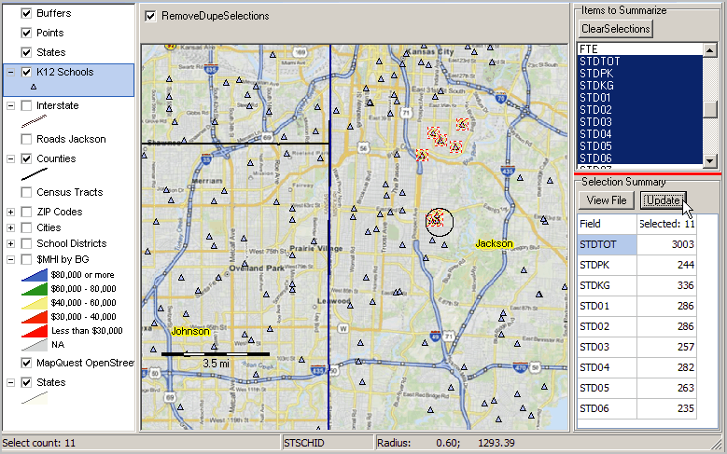Enable the ZIP Codes layer checkbox
Image resolution: width=727 pixels, height=454 pixels.
[x=26, y=213]
